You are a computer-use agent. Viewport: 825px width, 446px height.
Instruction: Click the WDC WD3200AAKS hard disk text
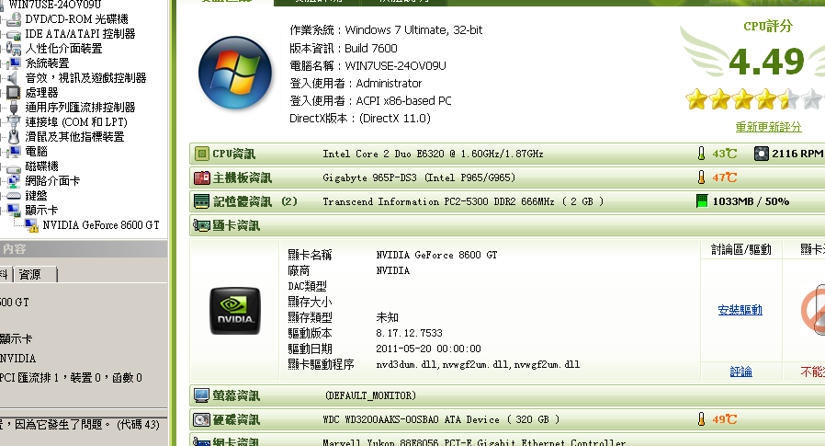coord(441,419)
